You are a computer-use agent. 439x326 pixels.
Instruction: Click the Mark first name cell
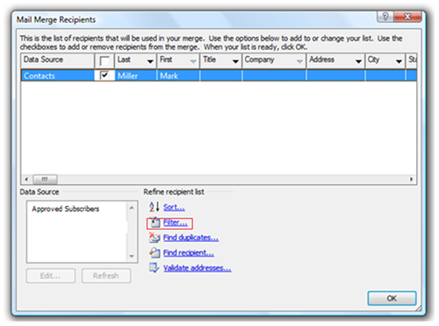point(178,75)
